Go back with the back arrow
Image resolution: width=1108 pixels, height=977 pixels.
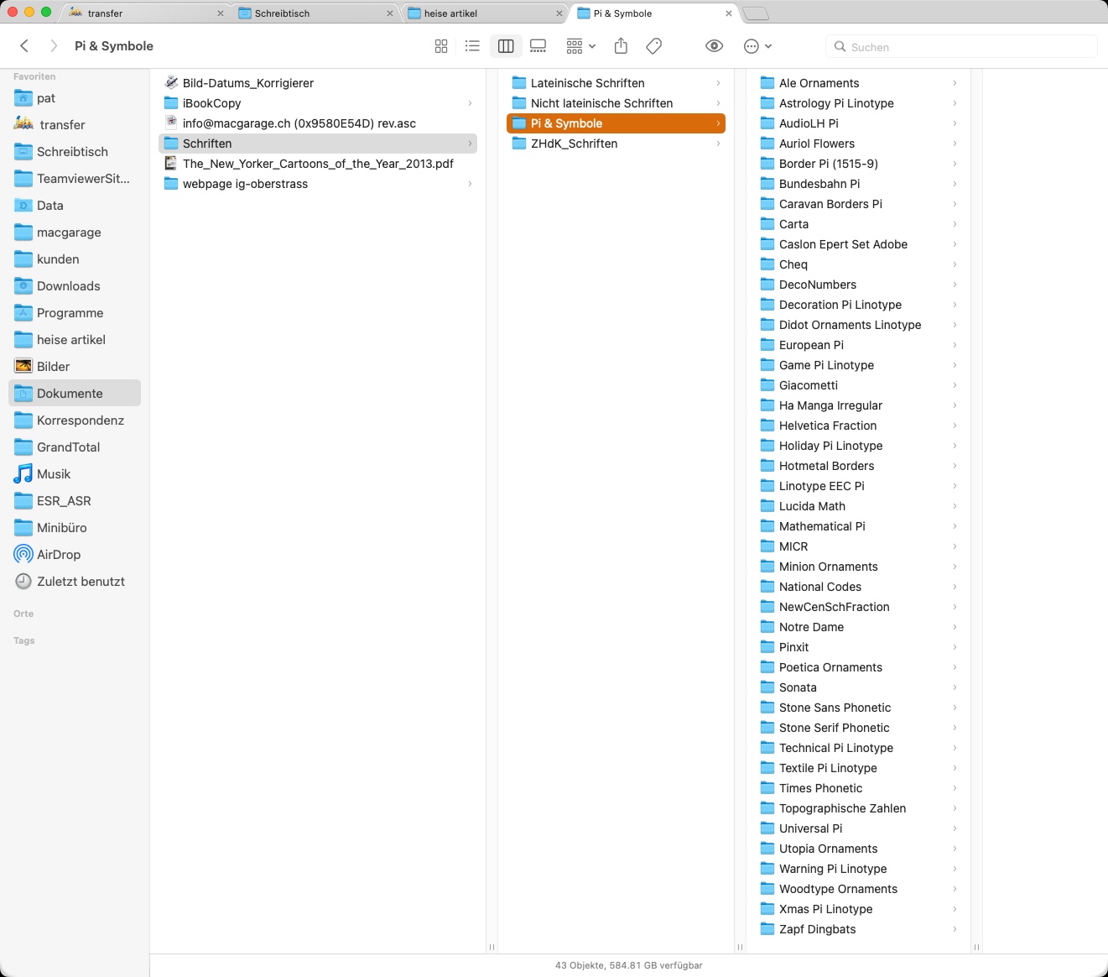24,46
